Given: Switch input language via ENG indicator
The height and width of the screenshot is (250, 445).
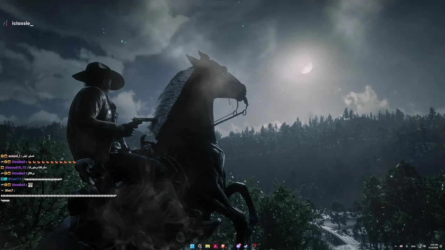Looking at the screenshot, I should click(x=413, y=246).
